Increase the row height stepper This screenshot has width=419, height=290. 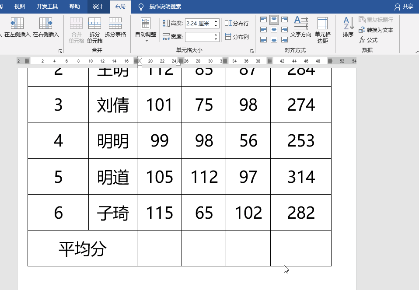pyautogui.click(x=216, y=21)
